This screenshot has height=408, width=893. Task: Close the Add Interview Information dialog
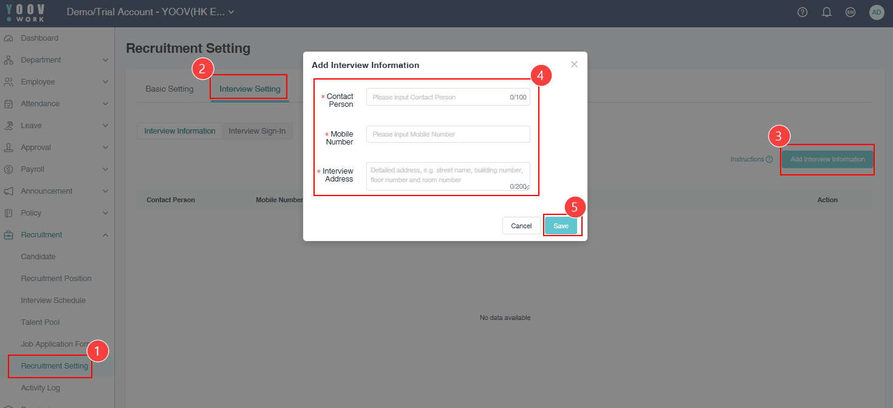pyautogui.click(x=574, y=64)
